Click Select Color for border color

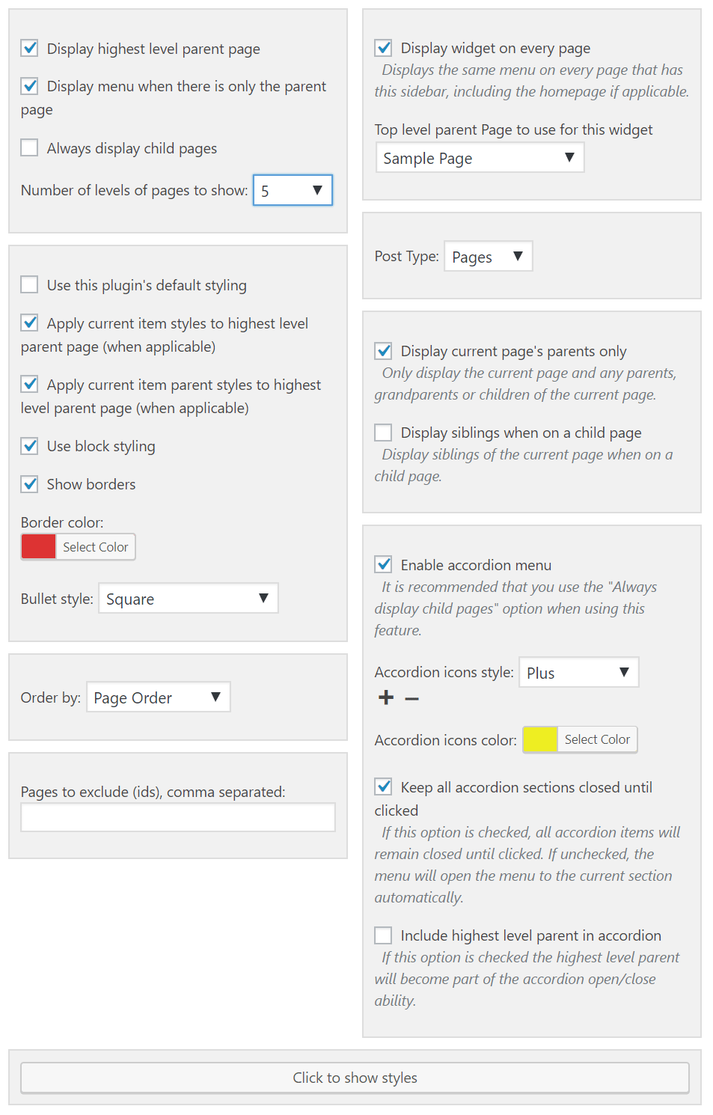pos(95,546)
